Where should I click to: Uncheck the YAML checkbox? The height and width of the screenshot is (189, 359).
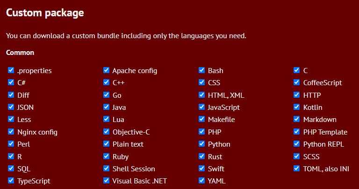(x=201, y=181)
